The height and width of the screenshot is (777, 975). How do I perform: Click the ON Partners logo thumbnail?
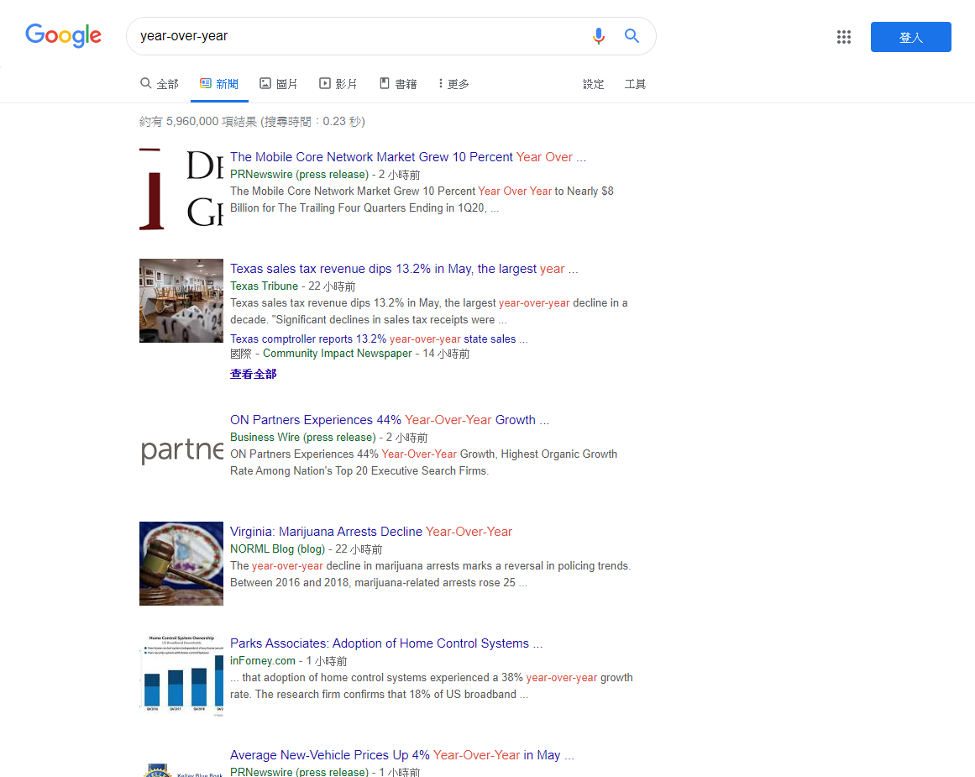point(181,450)
